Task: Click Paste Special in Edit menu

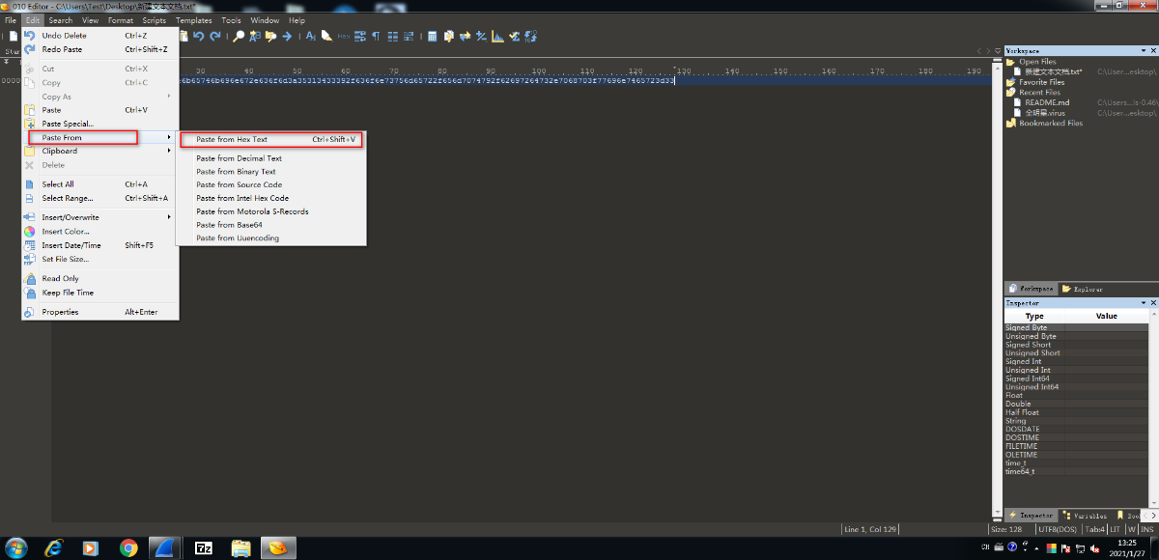Action: pyautogui.click(x=101, y=124)
